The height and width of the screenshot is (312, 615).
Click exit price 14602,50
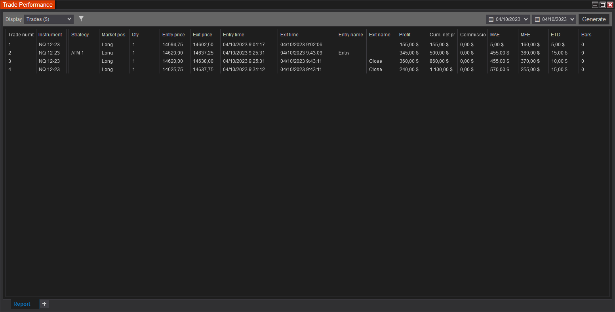(203, 45)
